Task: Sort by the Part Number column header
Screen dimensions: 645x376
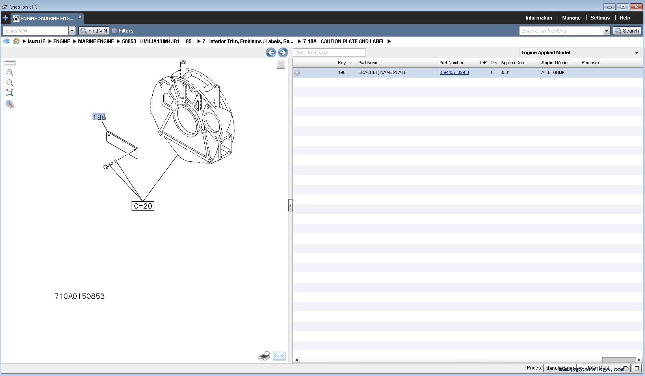Action: click(451, 63)
